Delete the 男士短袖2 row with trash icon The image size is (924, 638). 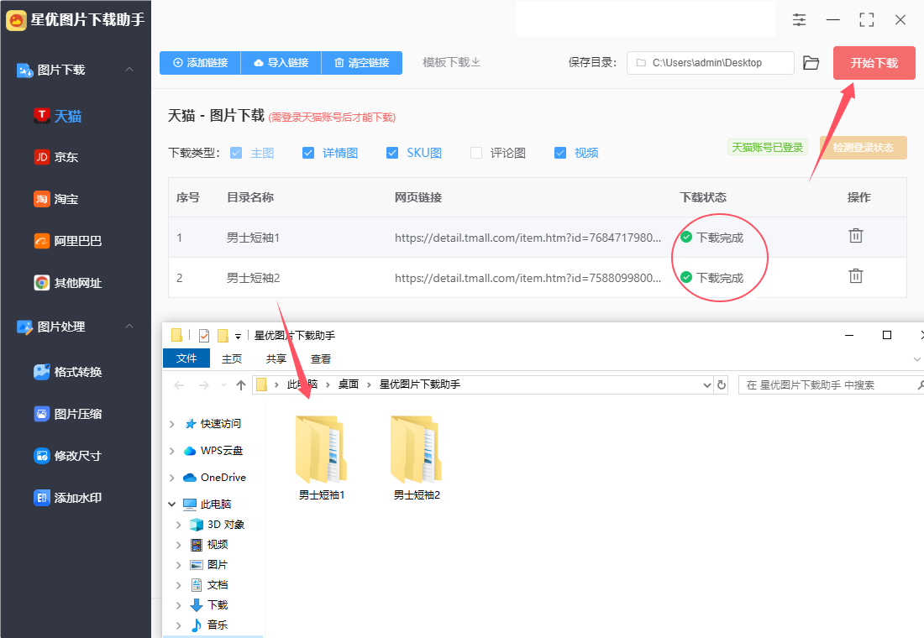click(x=856, y=275)
